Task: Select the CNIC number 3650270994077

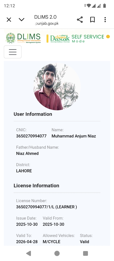Action: (31, 136)
